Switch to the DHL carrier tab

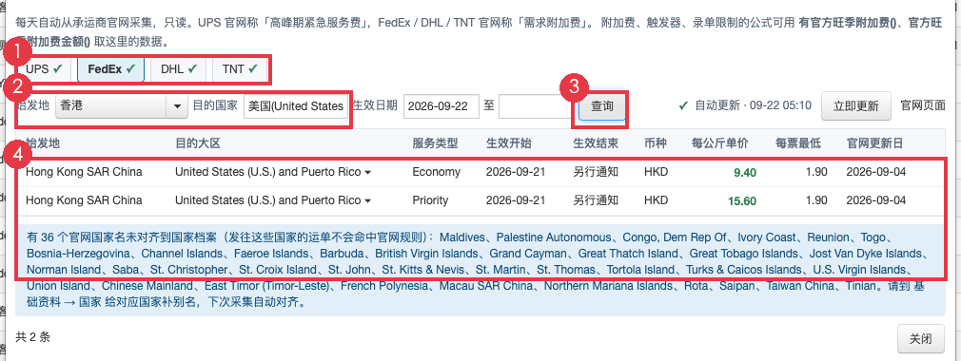click(x=178, y=69)
